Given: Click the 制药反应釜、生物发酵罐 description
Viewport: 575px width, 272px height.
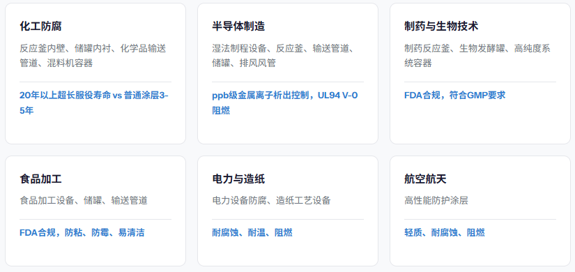Looking at the screenshot, I should pyautogui.click(x=477, y=56).
